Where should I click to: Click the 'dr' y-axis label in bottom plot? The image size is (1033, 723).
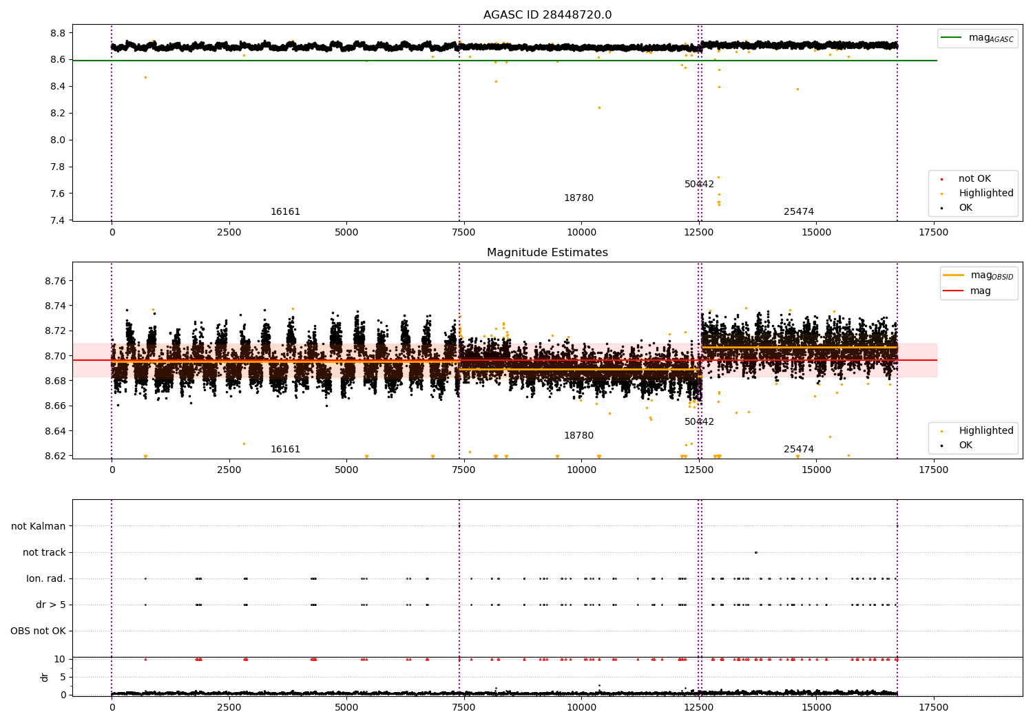point(45,677)
